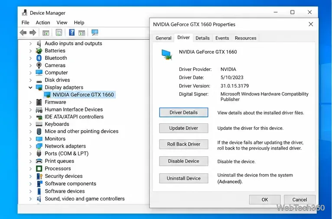Click the blue Help question-mark toolbar icon
The height and width of the screenshot is (219, 332).
click(72, 32)
